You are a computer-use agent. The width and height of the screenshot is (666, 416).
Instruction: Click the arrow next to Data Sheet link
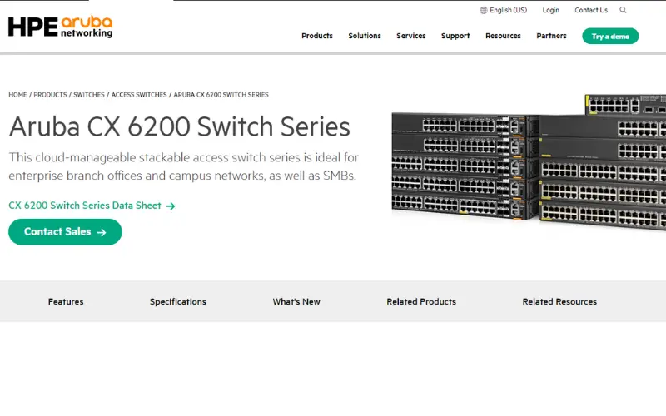pos(171,206)
